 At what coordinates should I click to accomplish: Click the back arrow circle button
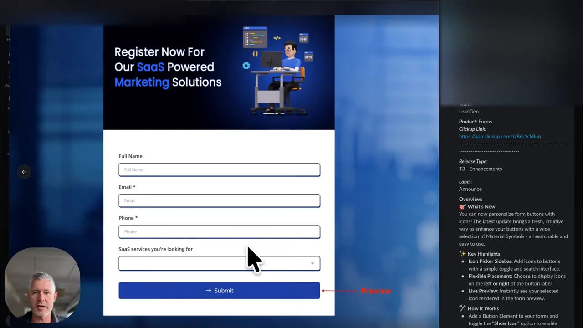24,172
